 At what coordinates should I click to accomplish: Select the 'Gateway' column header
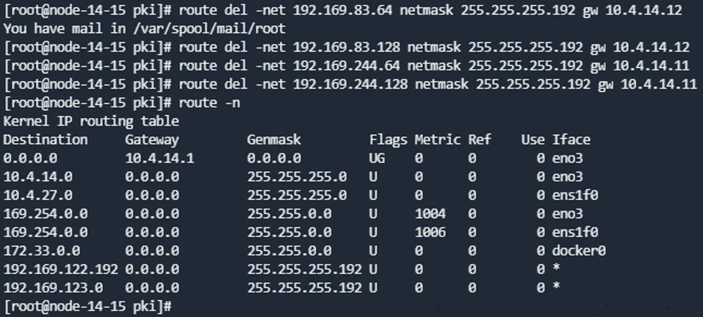(x=152, y=140)
